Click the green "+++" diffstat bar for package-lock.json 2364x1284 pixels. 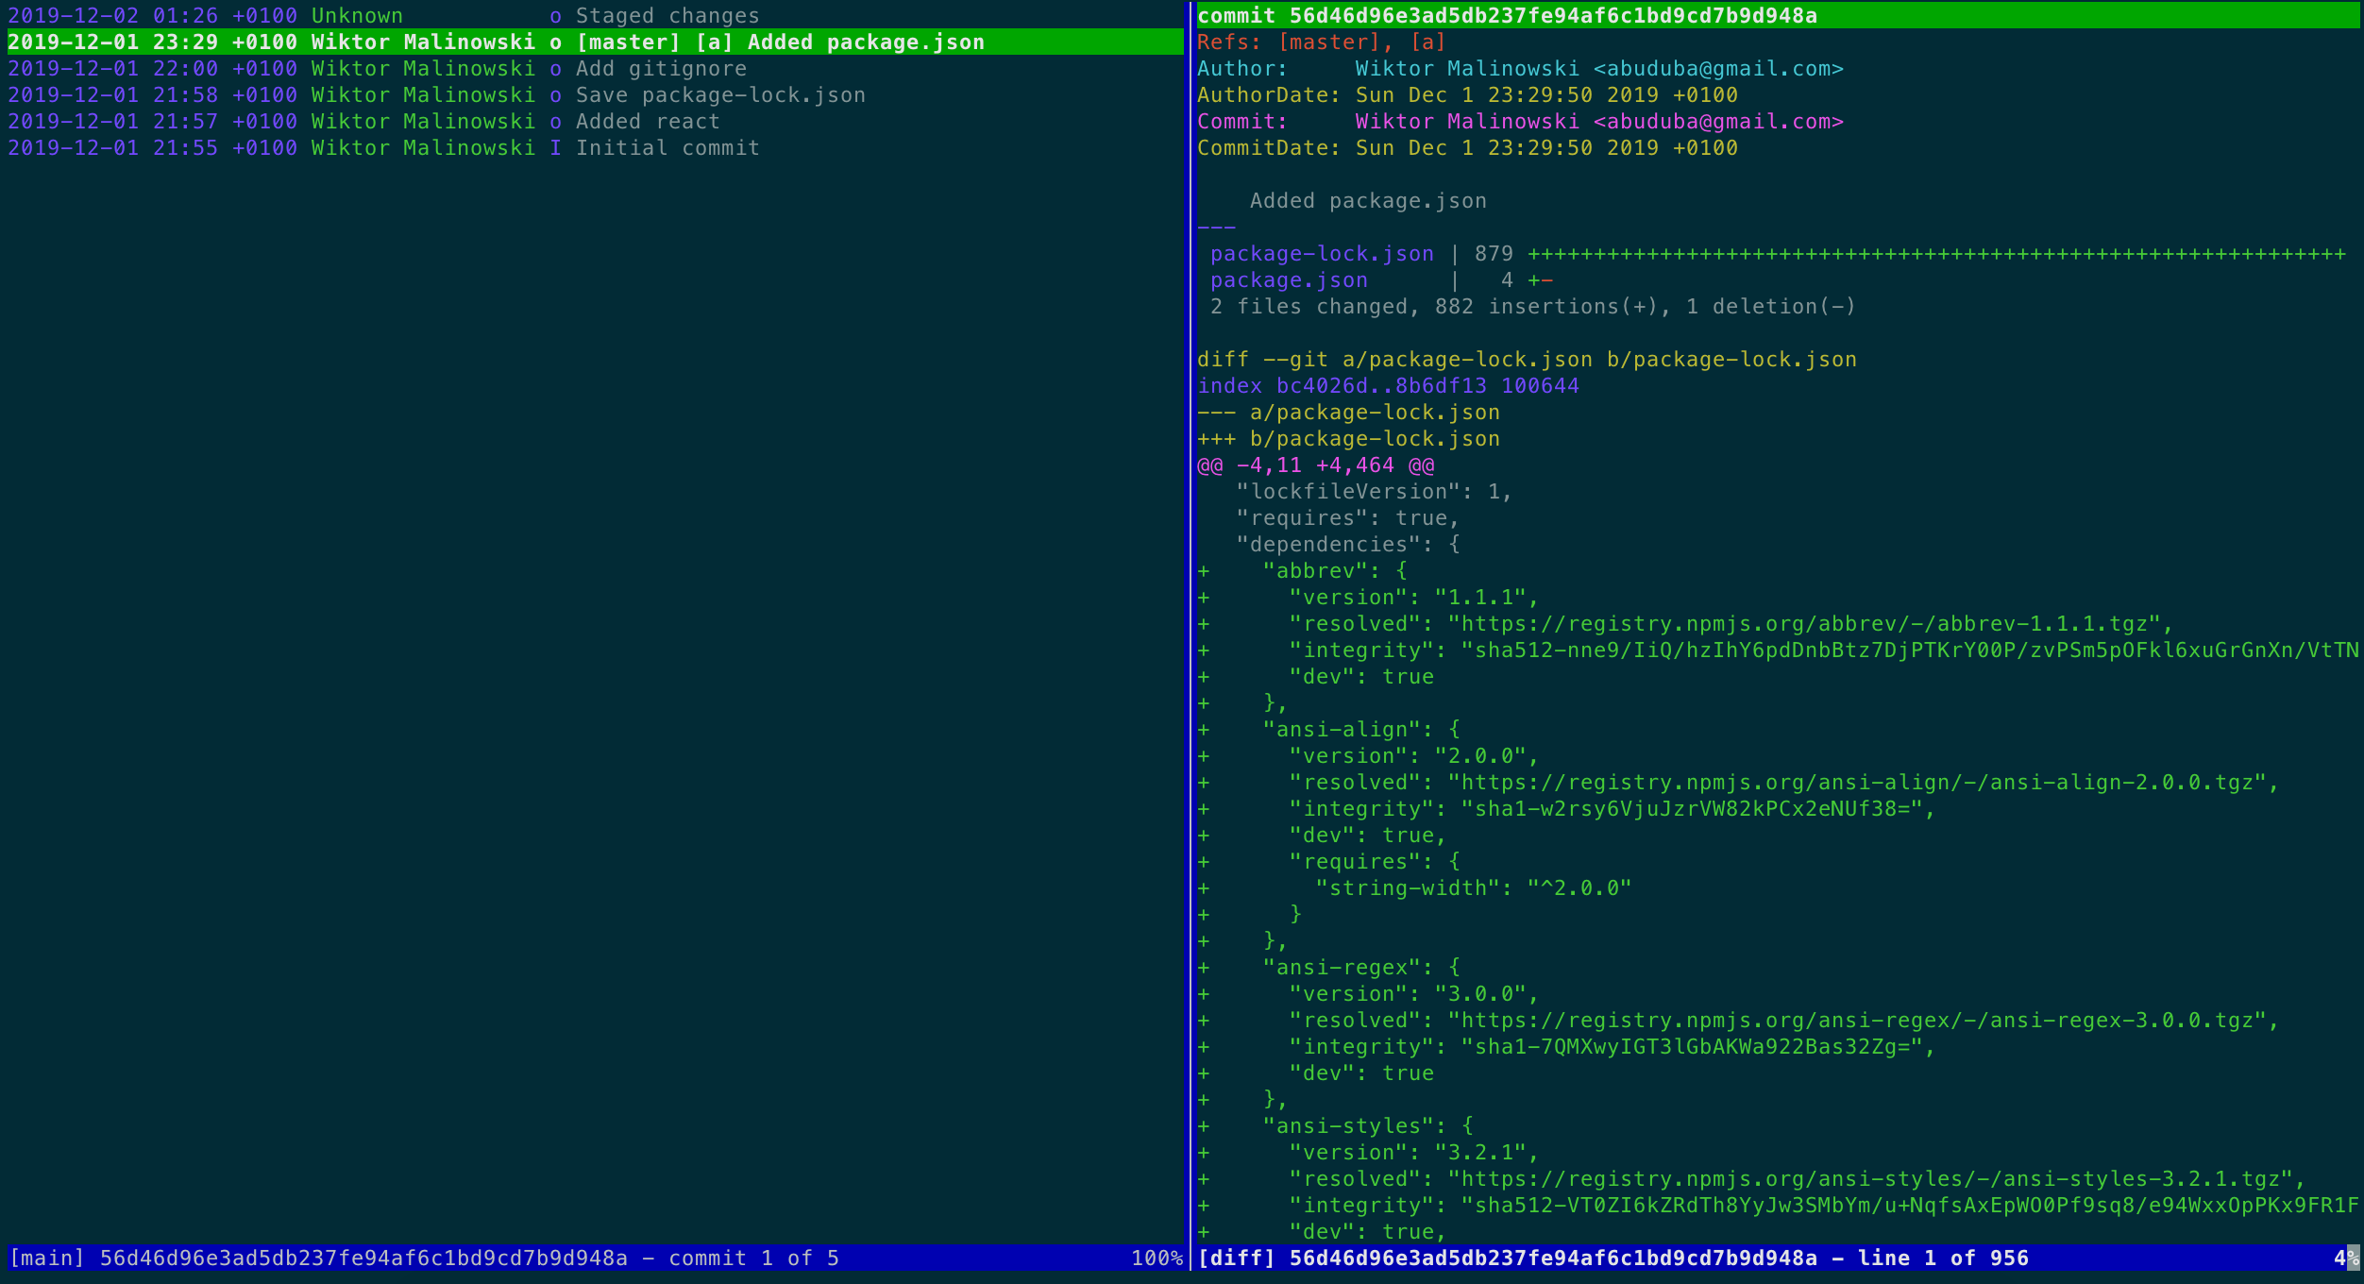(1888, 253)
